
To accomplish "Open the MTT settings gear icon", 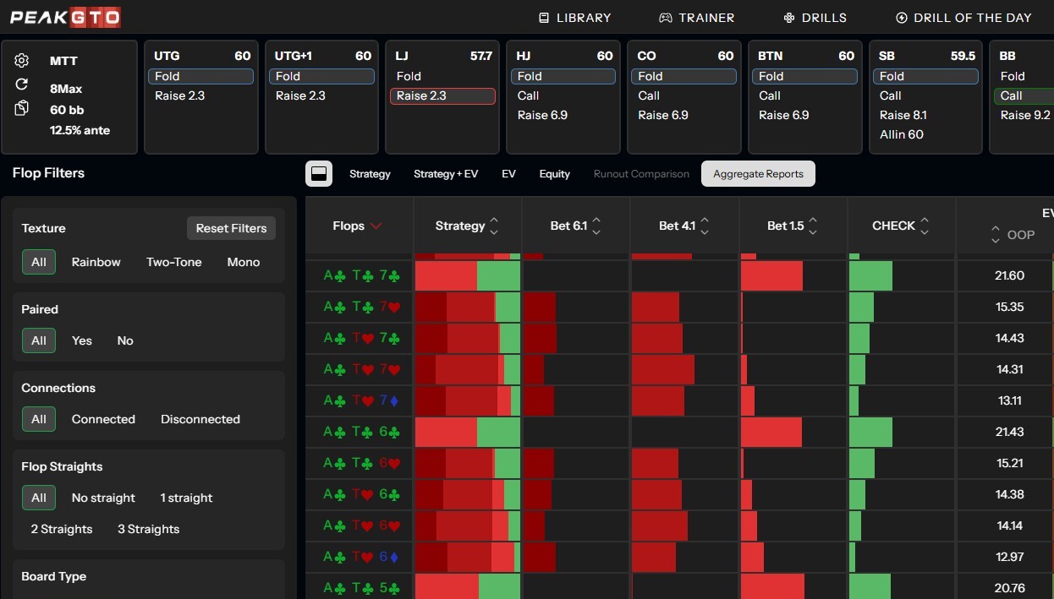I will [21, 60].
